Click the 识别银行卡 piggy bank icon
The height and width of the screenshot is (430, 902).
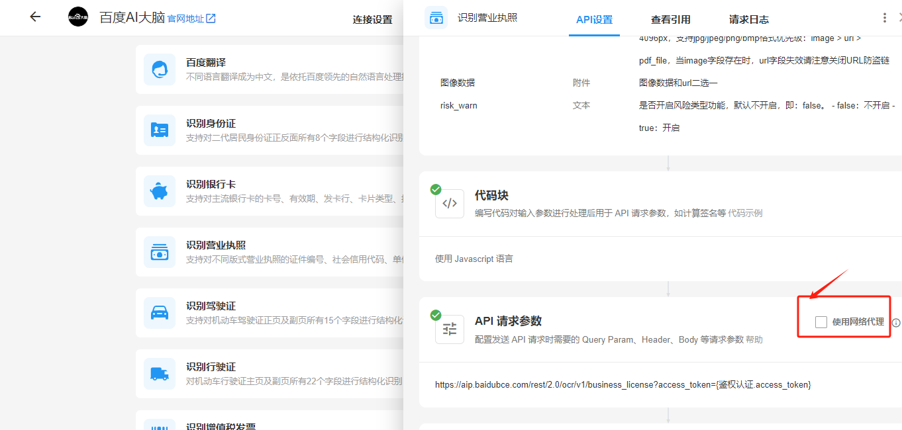(160, 191)
